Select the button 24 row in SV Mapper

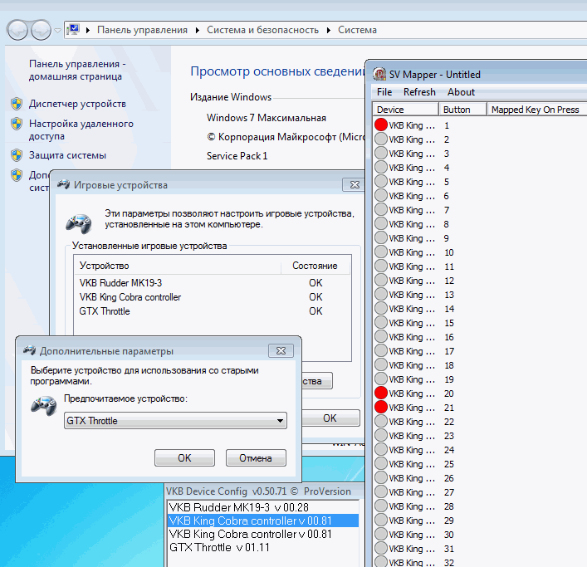pos(480,450)
